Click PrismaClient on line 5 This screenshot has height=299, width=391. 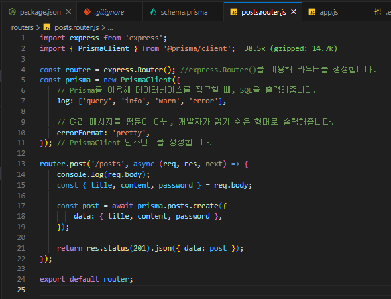(x=146, y=80)
